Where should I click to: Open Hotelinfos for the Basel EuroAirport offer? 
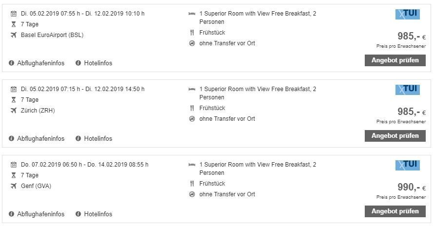94,63
